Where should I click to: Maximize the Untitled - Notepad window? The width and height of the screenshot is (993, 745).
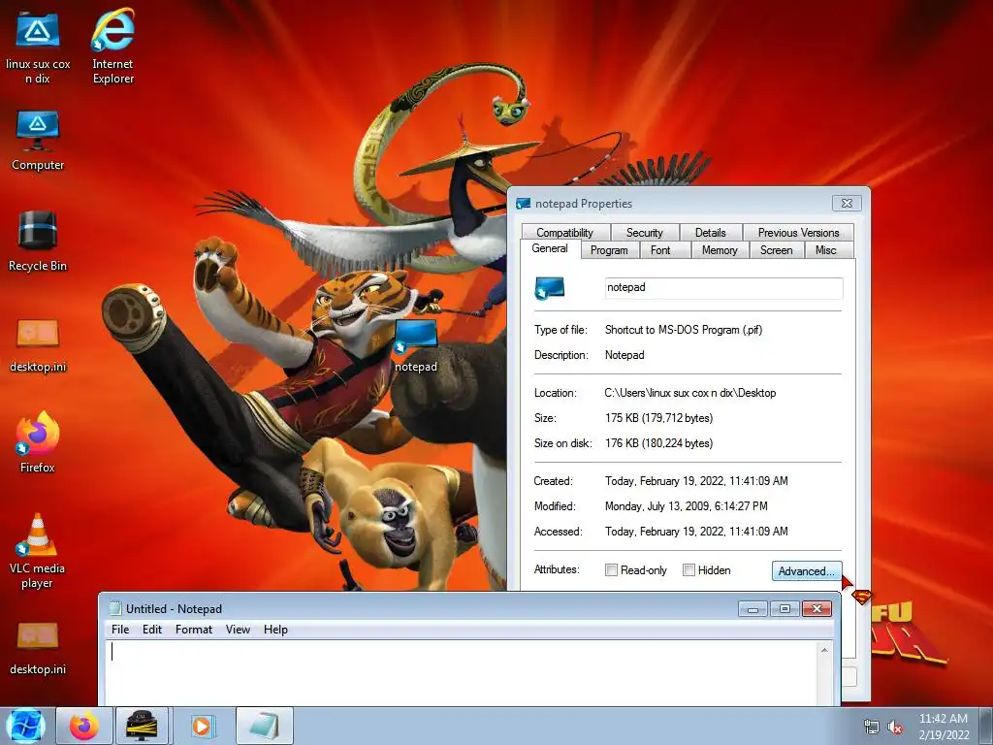[x=785, y=609]
